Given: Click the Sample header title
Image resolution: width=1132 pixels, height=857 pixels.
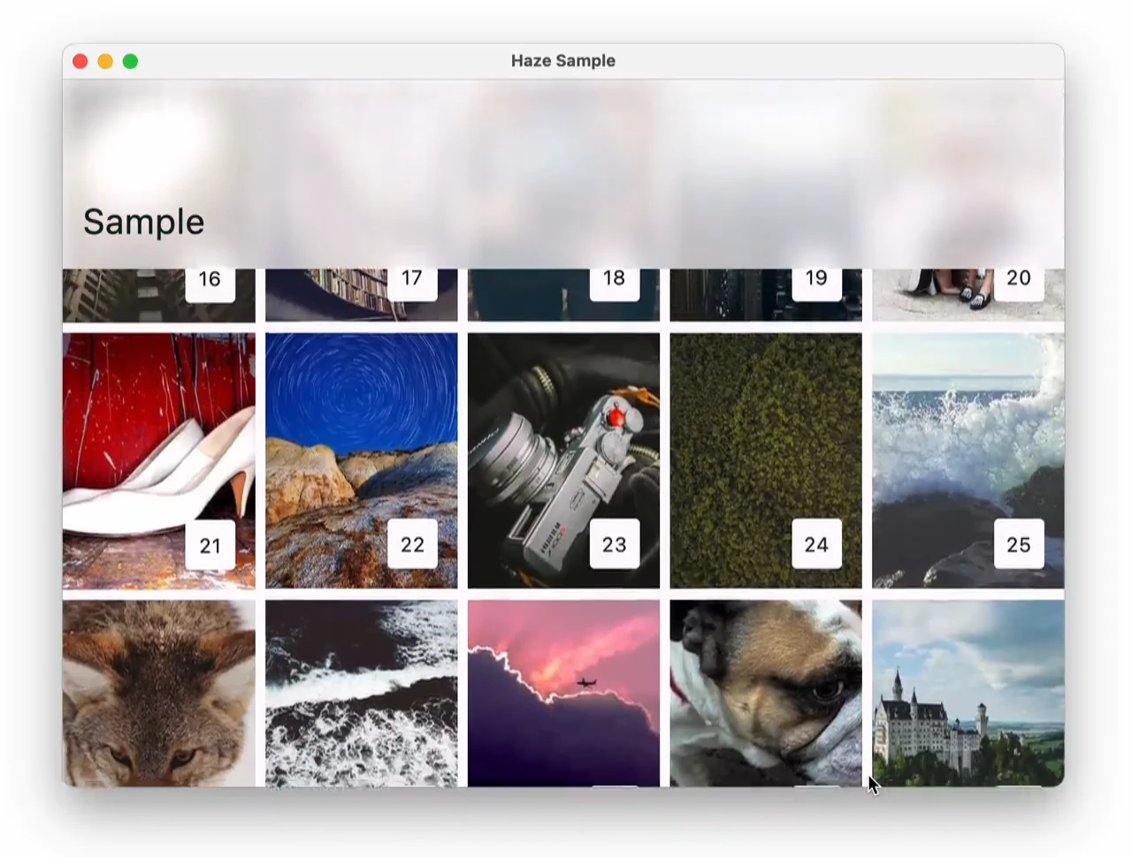Looking at the screenshot, I should 143,222.
